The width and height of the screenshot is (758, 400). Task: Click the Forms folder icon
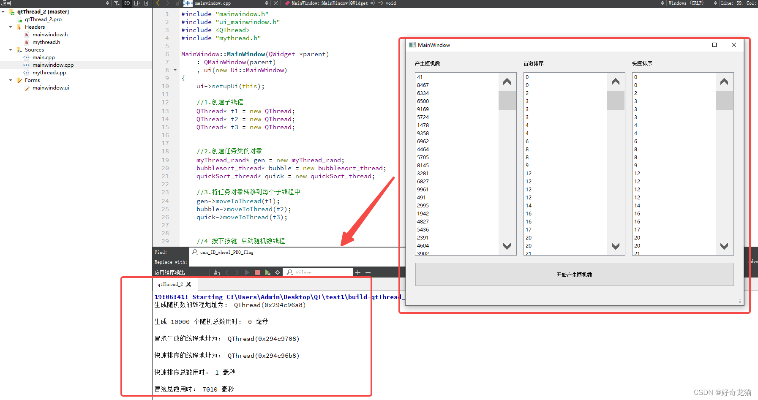[19, 80]
